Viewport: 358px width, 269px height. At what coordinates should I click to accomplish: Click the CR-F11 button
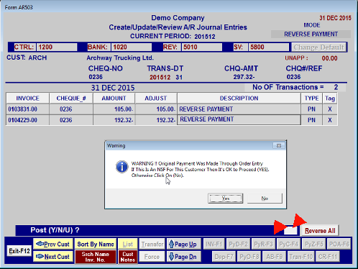(328, 257)
